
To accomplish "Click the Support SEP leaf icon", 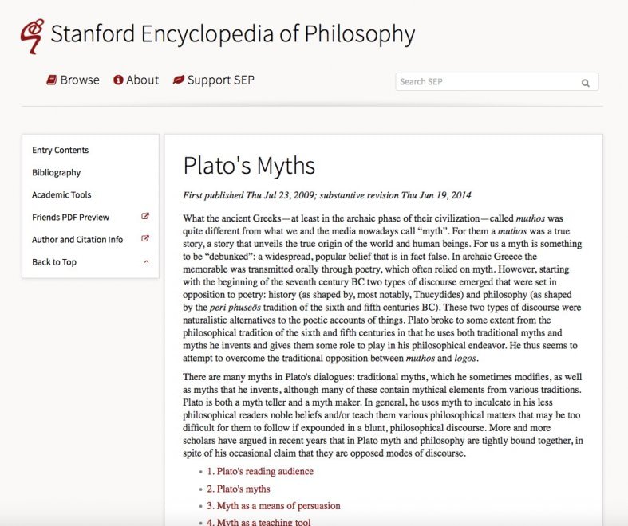I will click(x=178, y=80).
